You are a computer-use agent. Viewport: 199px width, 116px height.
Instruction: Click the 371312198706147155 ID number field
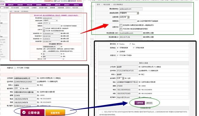coord(127,71)
